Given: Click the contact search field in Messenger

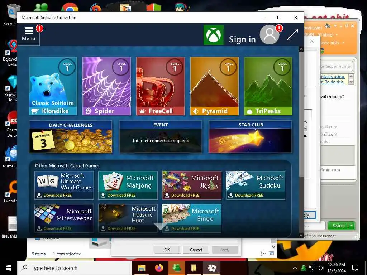Looking at the screenshot, I should tap(336, 66).
